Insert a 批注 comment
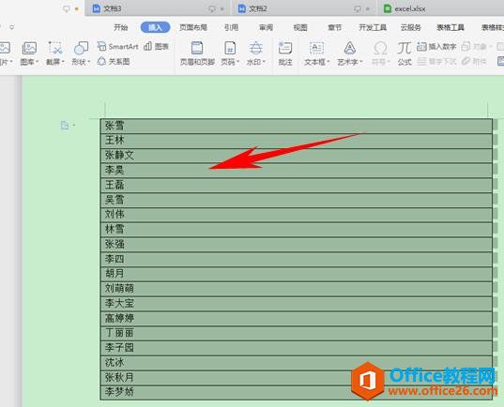 (x=285, y=53)
